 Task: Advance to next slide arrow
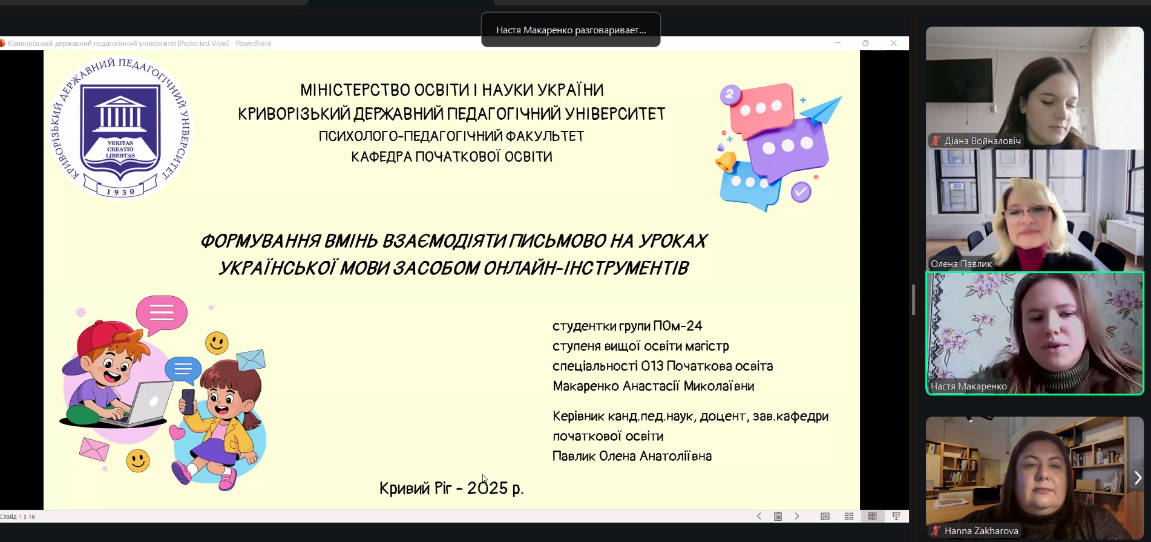coord(797,517)
